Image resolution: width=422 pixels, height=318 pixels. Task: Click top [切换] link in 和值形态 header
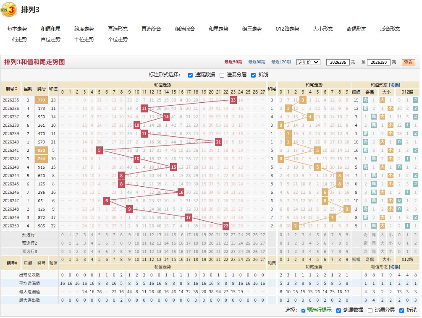pyautogui.click(x=394, y=85)
